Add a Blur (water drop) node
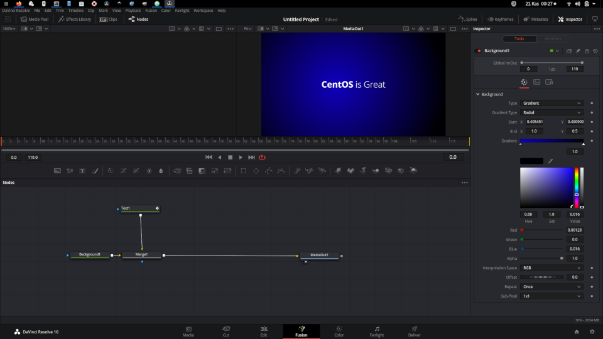 (x=161, y=171)
